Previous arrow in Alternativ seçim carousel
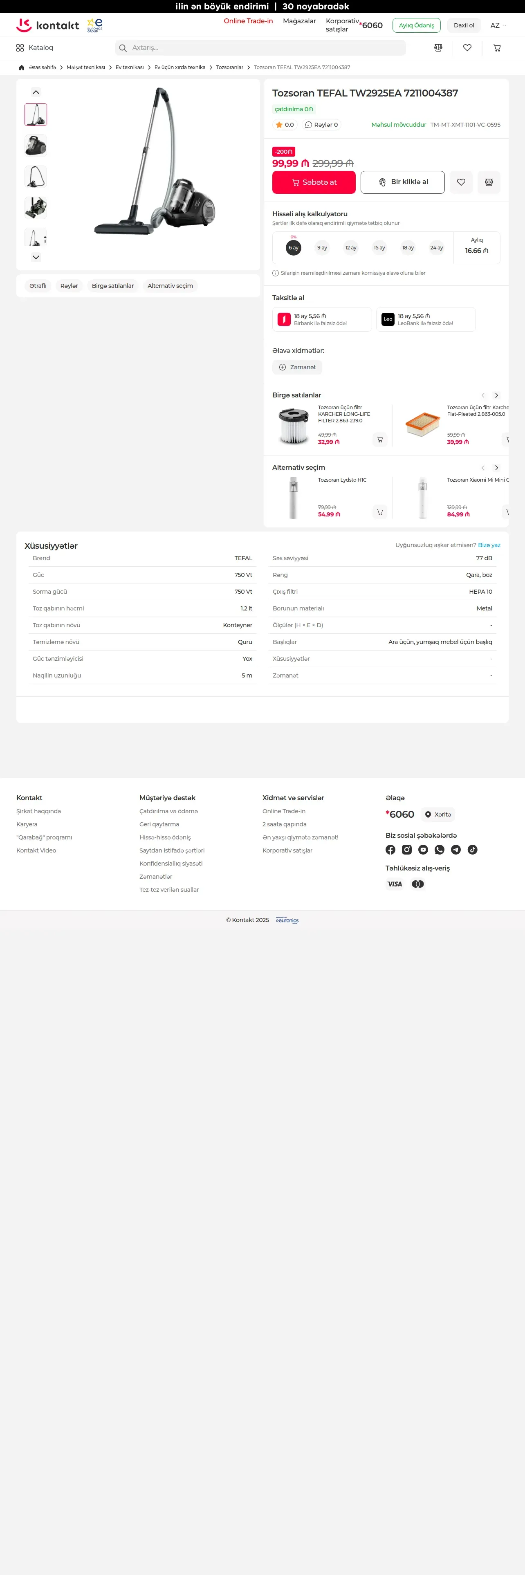Screen dimensions: 525x1575 [483, 468]
